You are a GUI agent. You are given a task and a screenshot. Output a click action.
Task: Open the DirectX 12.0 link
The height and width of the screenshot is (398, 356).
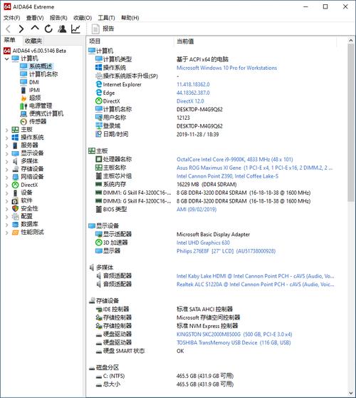[190, 101]
